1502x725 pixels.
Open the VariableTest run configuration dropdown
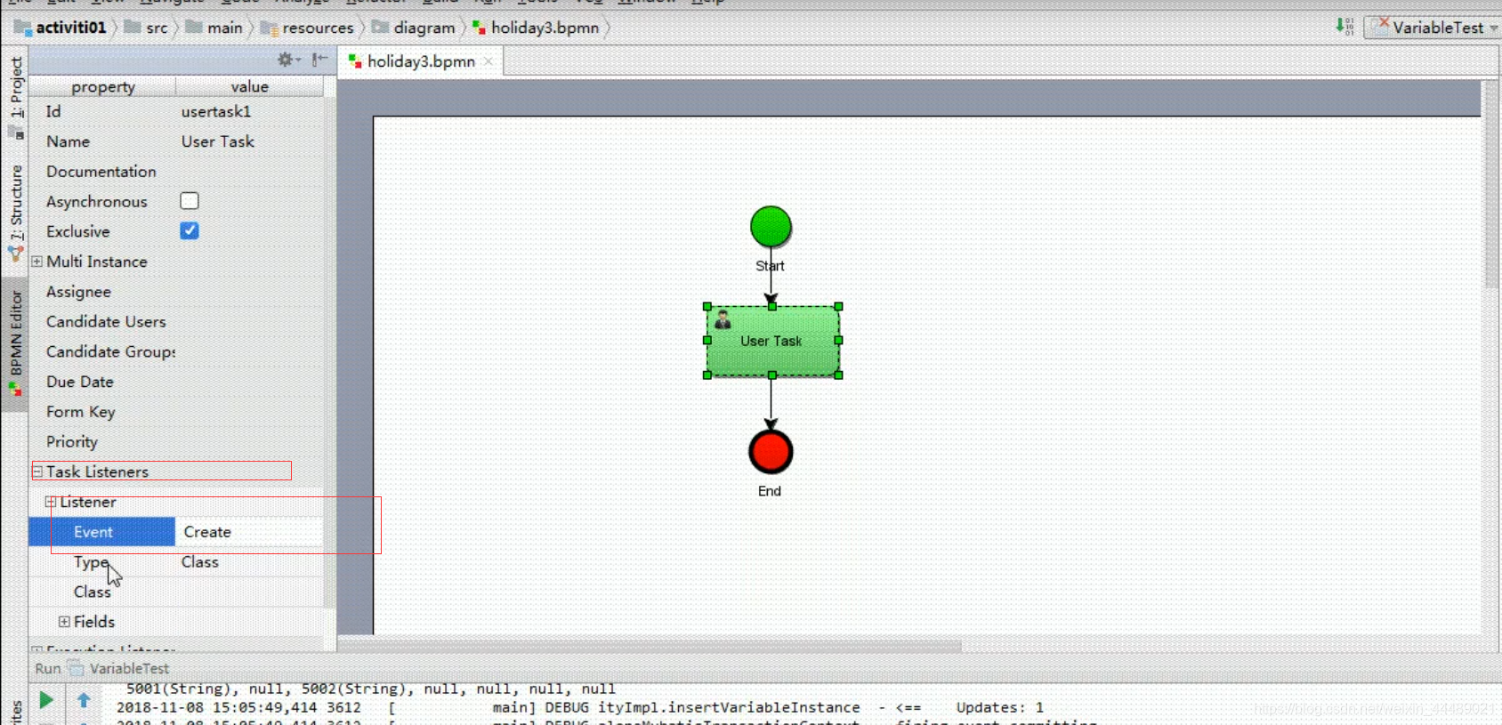click(1432, 28)
